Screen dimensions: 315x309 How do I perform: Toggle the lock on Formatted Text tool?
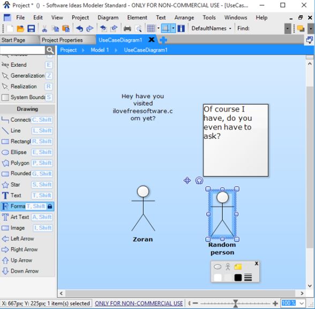click(50, 206)
